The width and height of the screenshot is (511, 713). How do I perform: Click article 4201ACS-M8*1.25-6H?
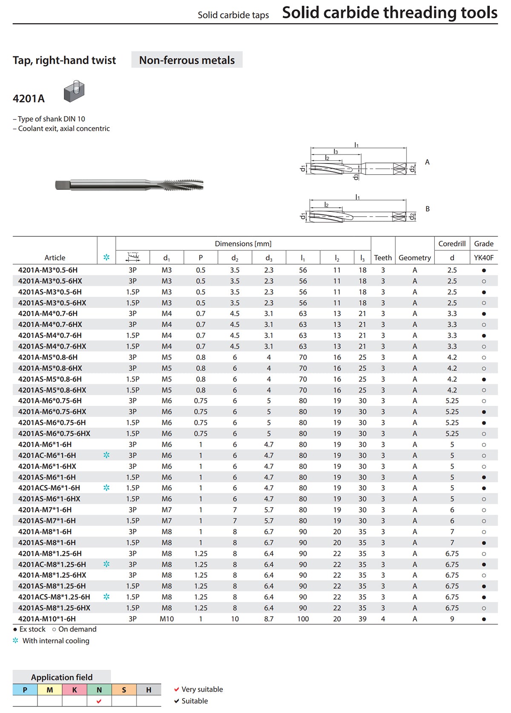54,597
